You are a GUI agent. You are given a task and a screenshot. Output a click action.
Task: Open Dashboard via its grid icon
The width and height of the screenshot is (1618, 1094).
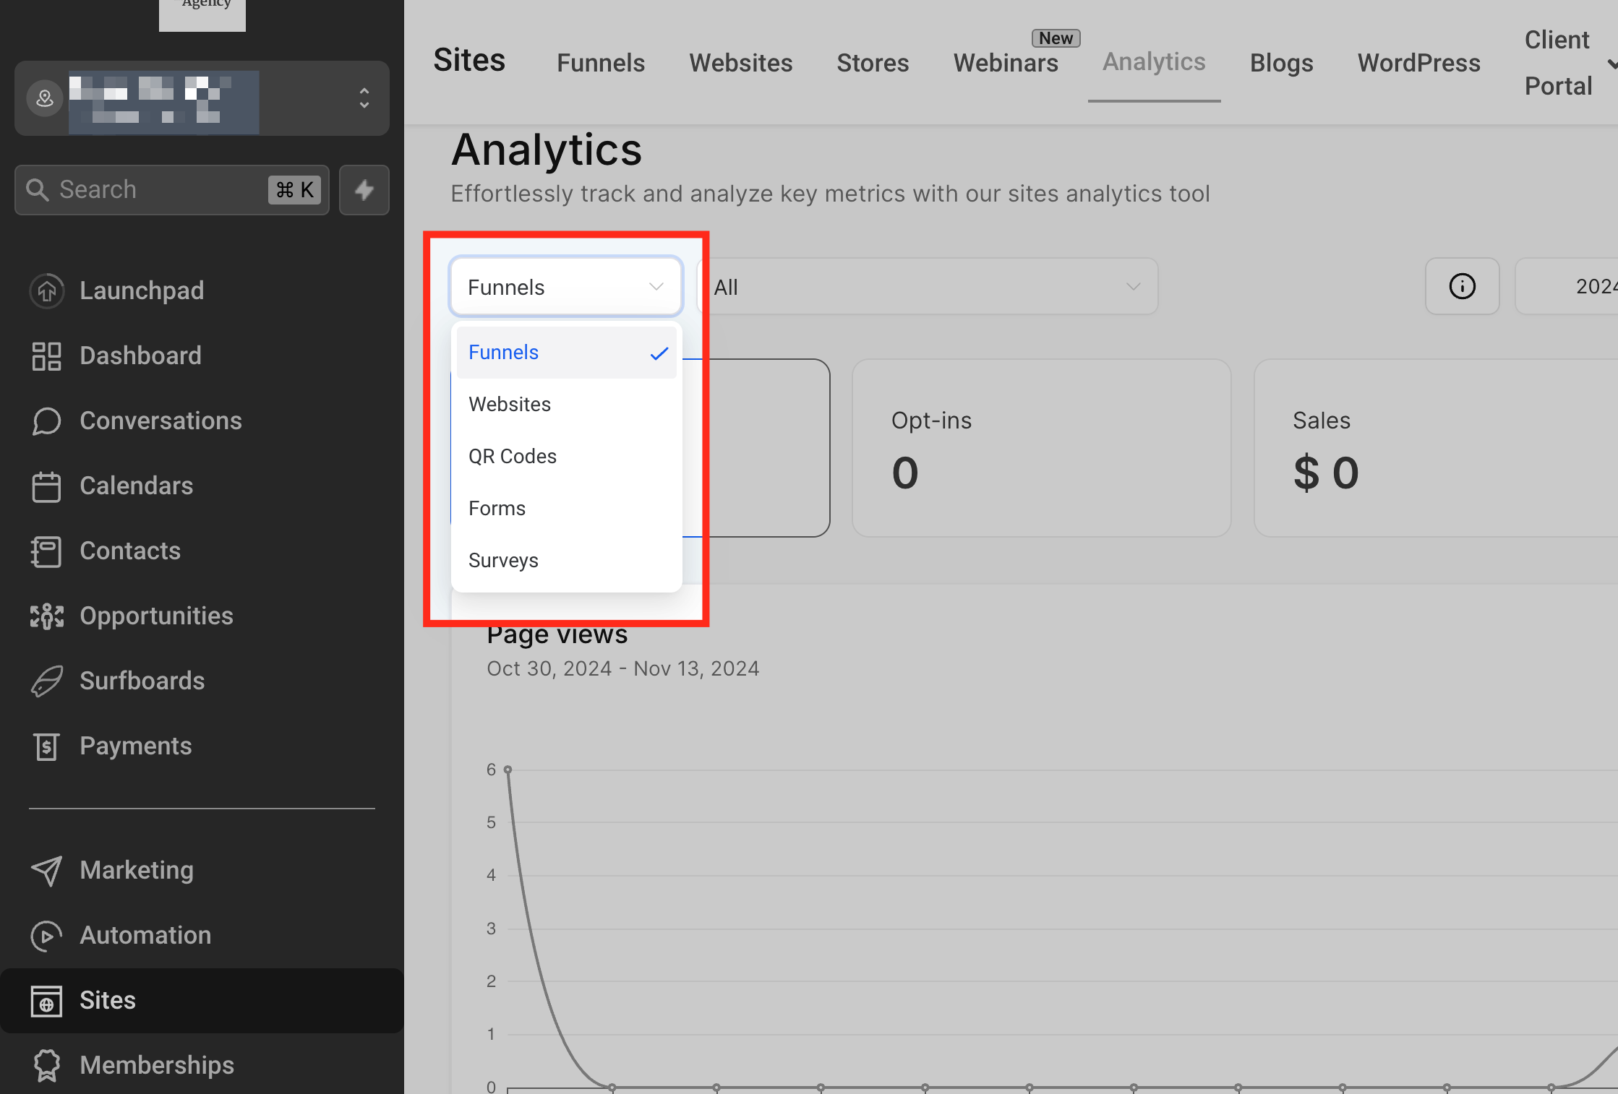(x=47, y=356)
